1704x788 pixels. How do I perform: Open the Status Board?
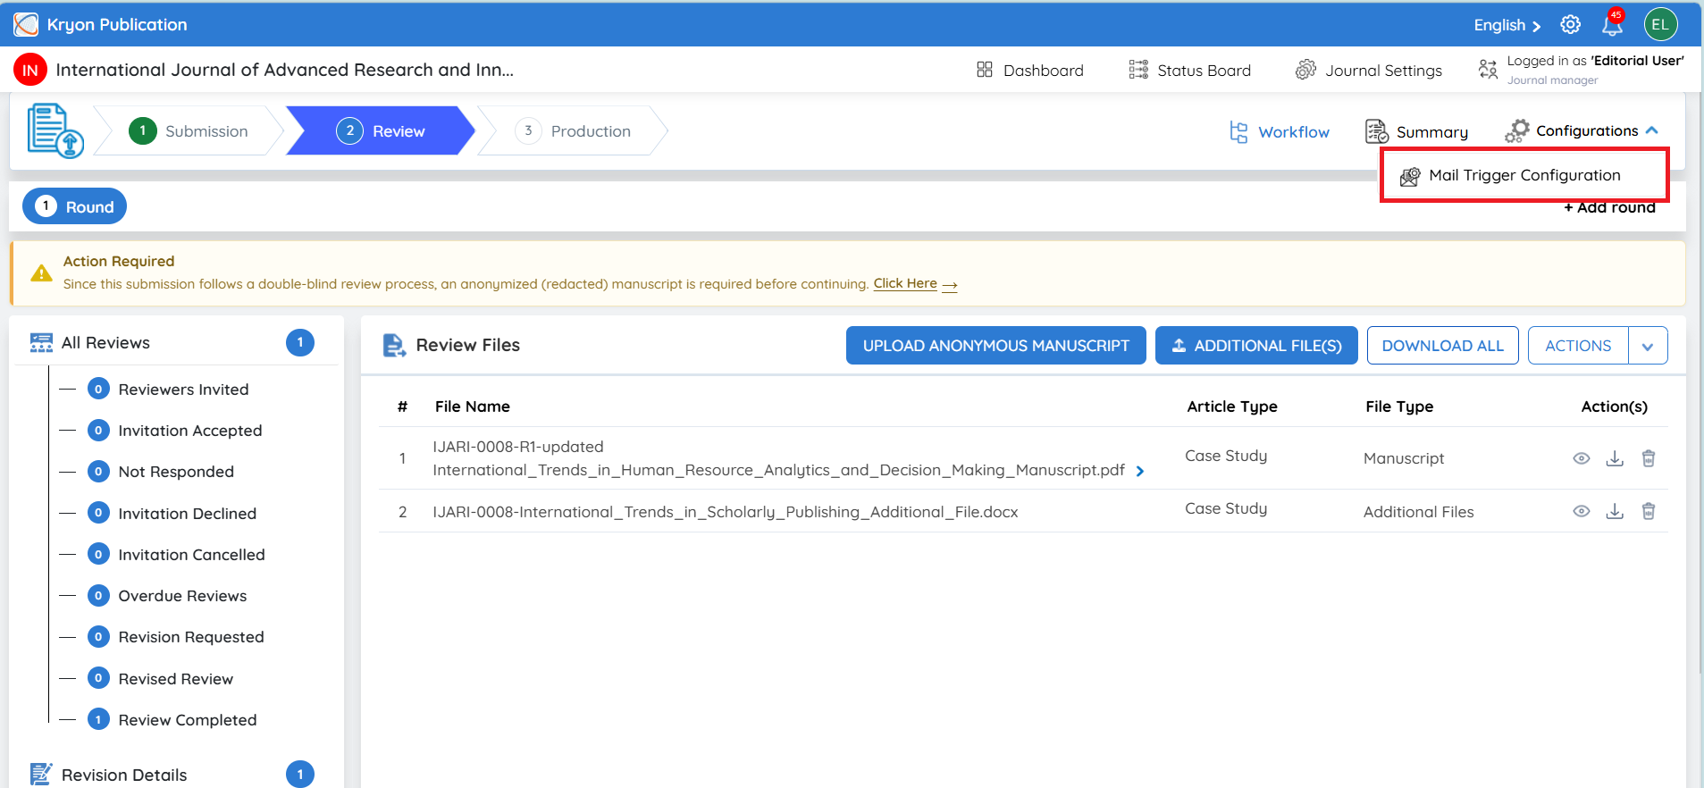point(1189,70)
